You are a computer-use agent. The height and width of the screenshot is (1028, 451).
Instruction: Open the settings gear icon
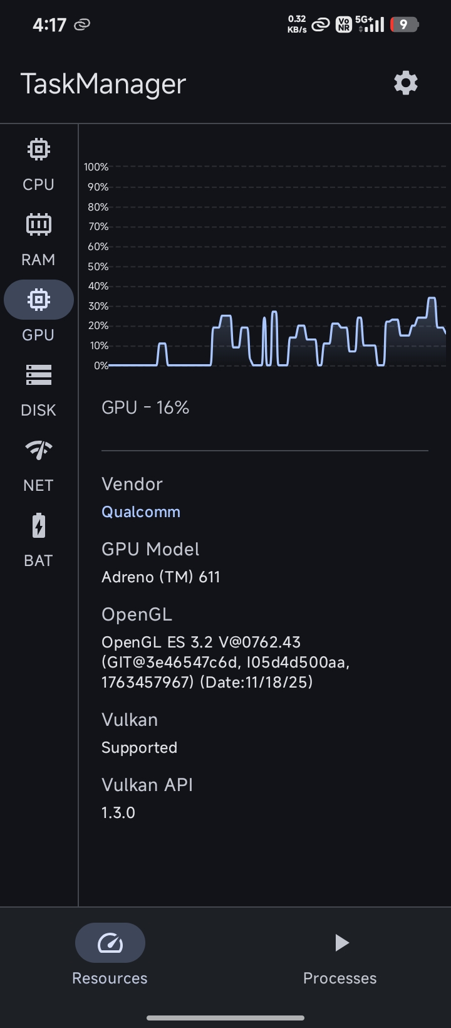(405, 83)
